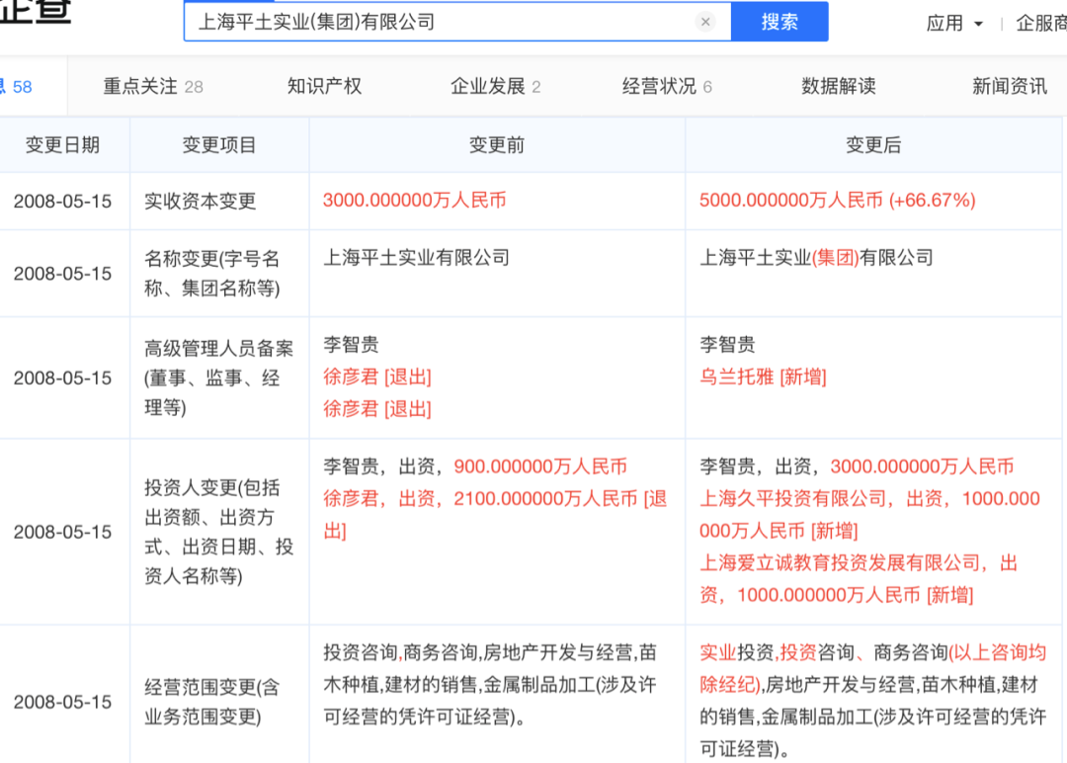This screenshot has height=763, width=1067.
Task: Select 5000.000000万人民币 (+66.67%) value
Action: coord(838,200)
